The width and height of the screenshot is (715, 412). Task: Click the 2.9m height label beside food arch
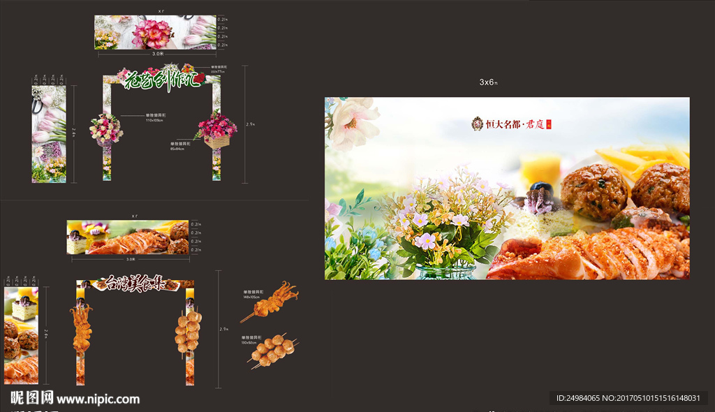point(224,329)
